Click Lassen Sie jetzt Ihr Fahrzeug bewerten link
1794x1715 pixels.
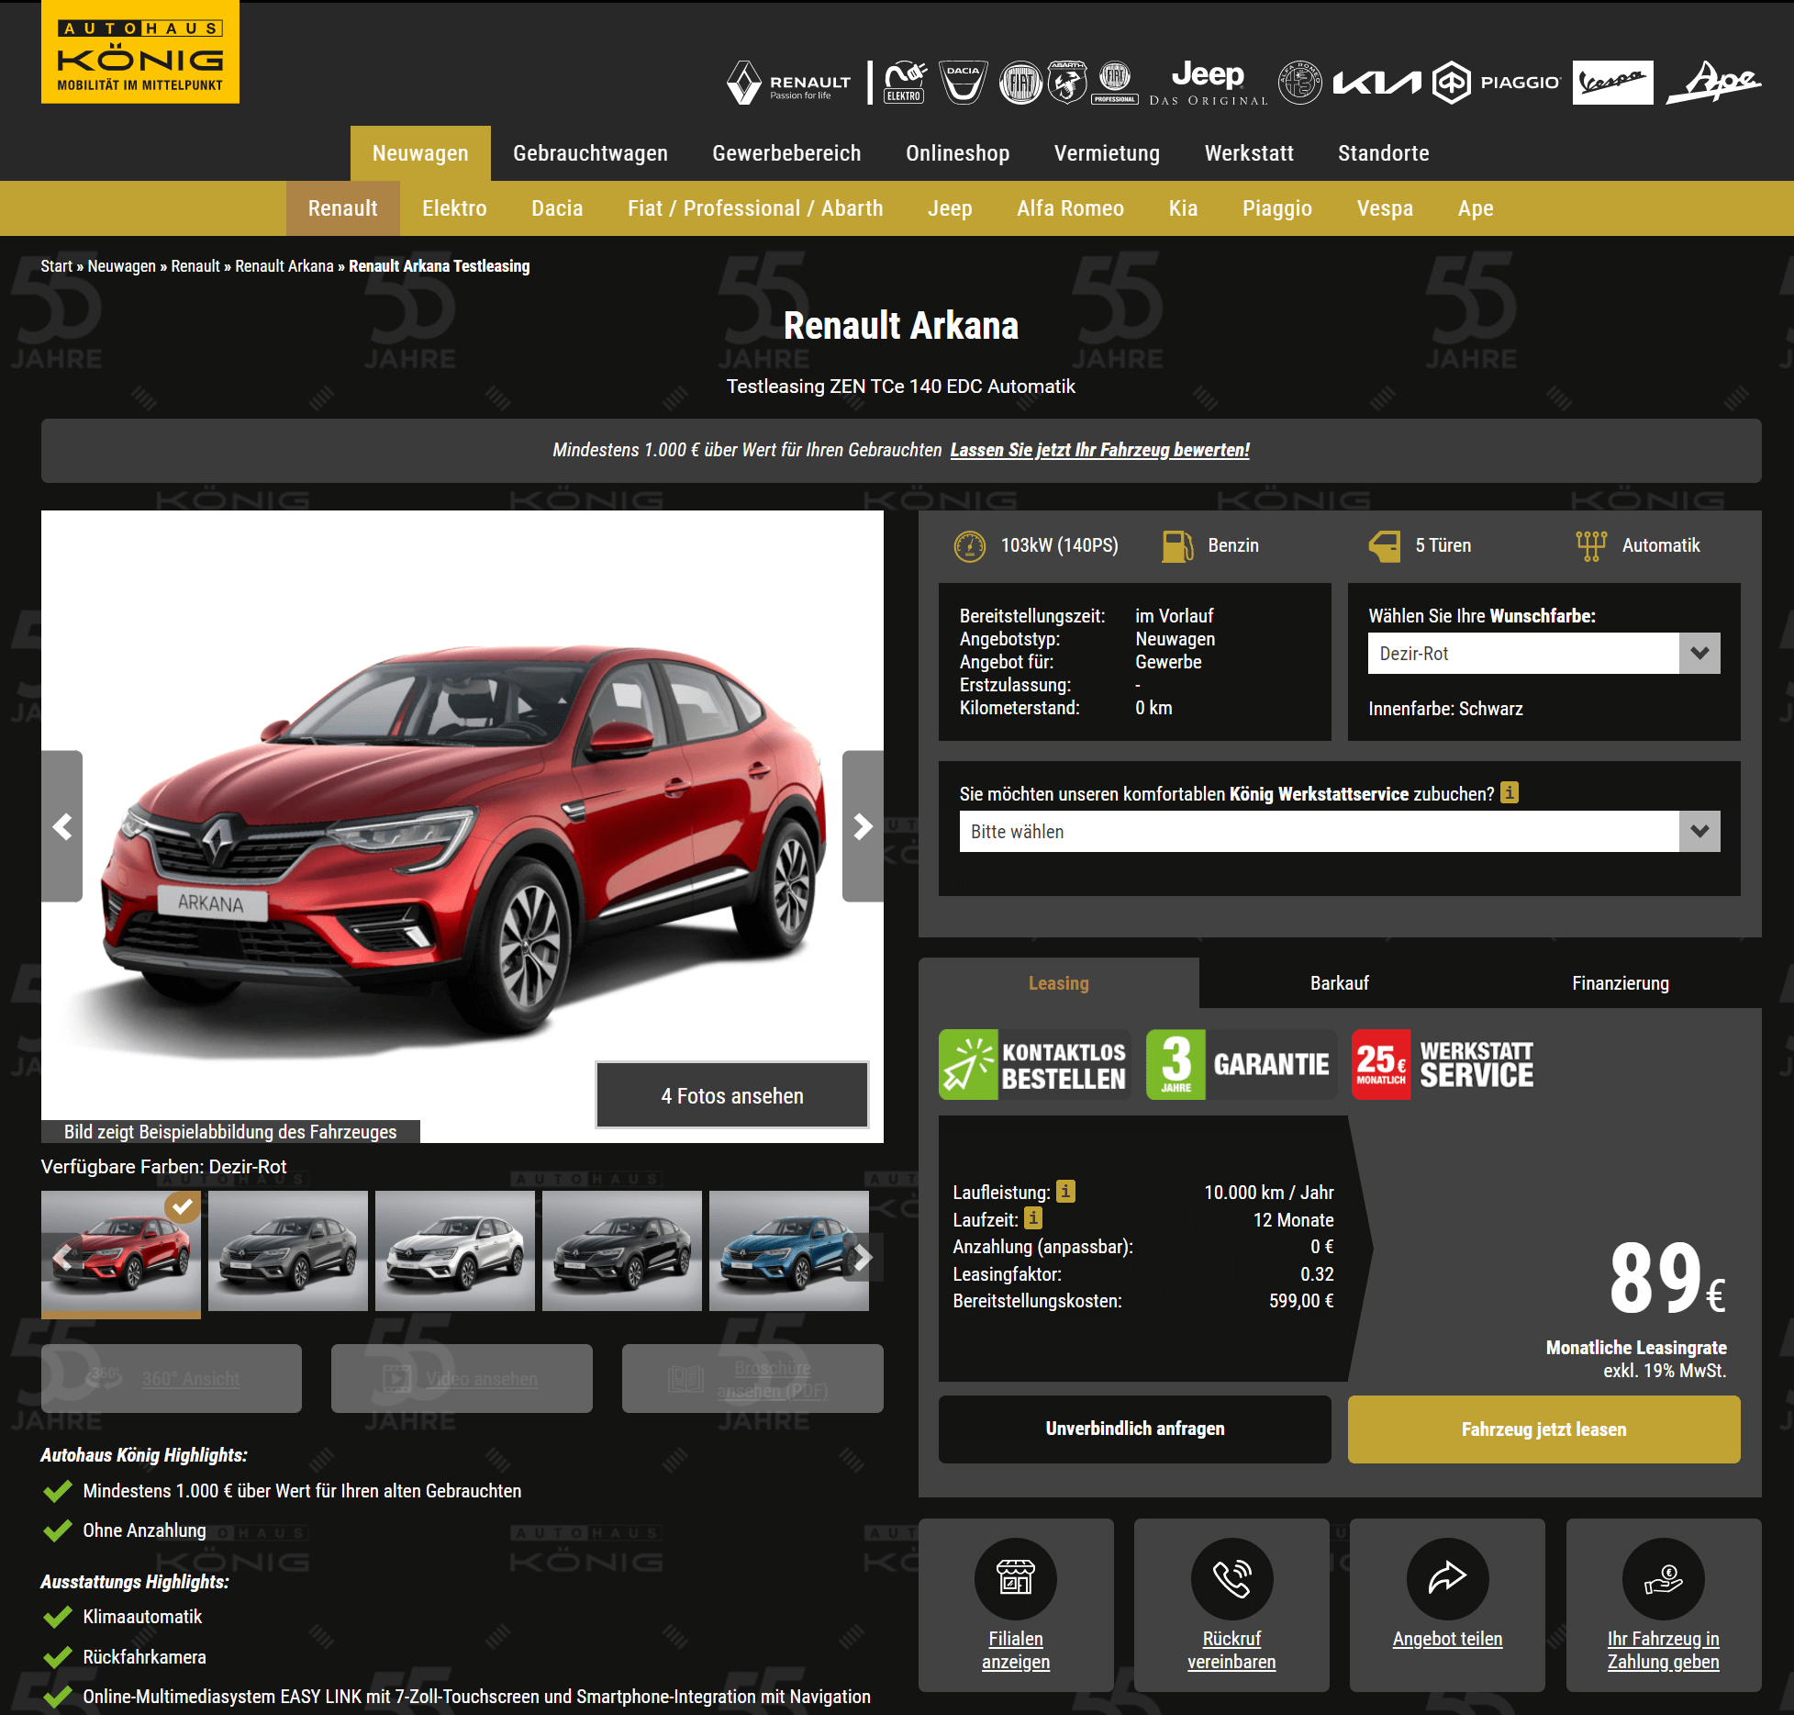(1099, 450)
